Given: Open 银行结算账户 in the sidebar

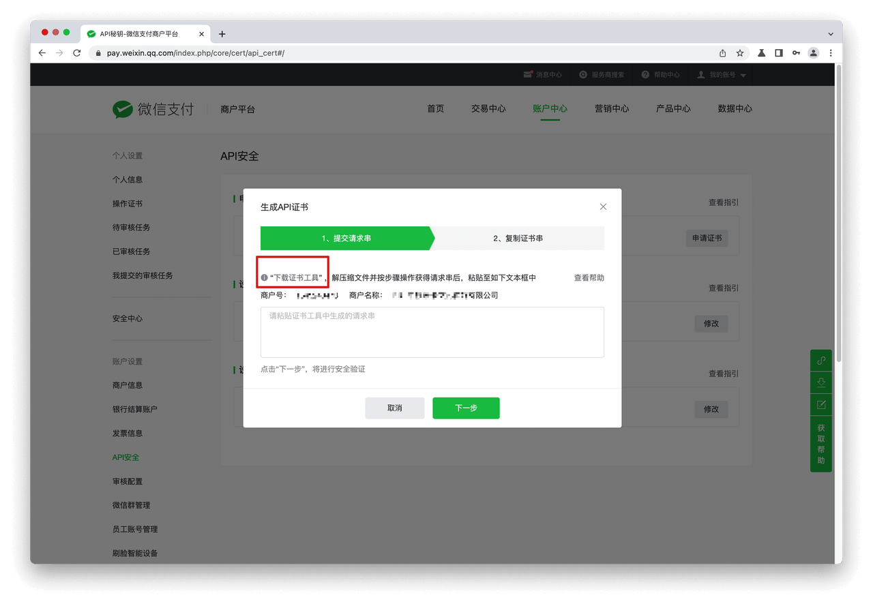Looking at the screenshot, I should [x=135, y=408].
